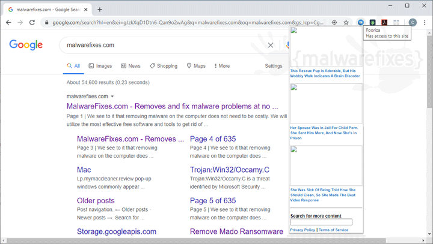433x244 pixels.
Task: Click 'She Was Sick Of Being Told' ad headline
Action: [323, 195]
